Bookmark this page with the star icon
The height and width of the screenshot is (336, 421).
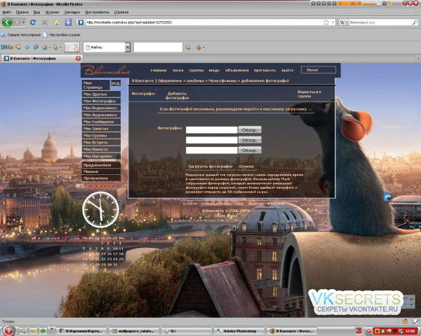tap(326, 22)
